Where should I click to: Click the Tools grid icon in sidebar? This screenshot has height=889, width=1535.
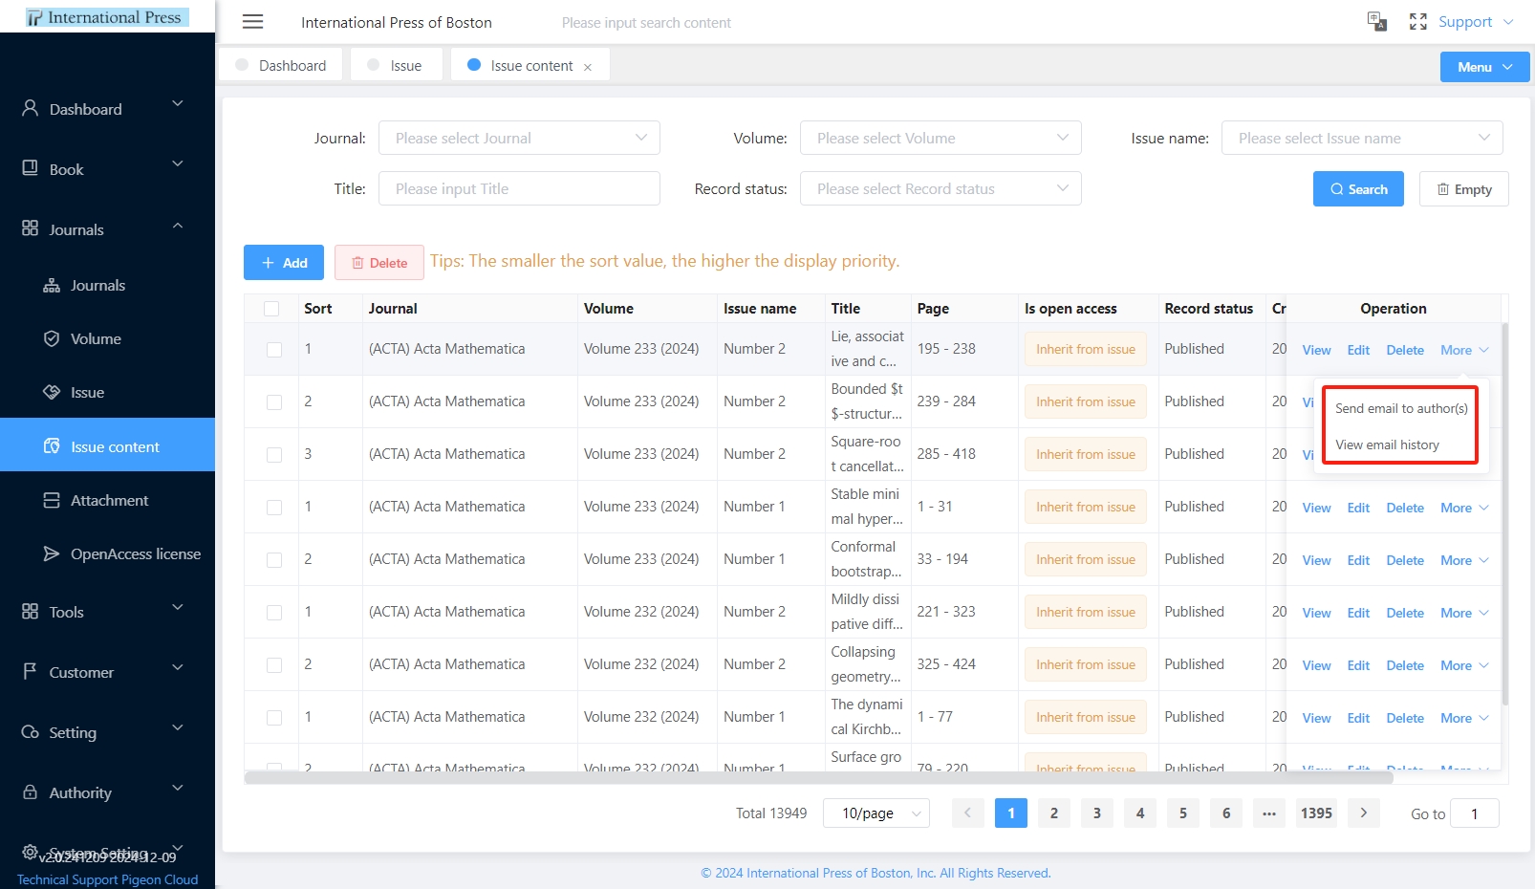[x=31, y=611]
